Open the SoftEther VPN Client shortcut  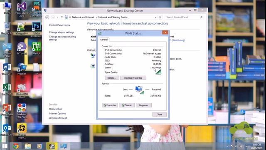22,111
